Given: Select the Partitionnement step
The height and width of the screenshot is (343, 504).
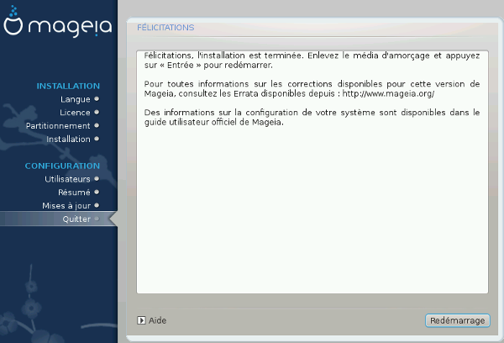Looking at the screenshot, I should tap(58, 126).
